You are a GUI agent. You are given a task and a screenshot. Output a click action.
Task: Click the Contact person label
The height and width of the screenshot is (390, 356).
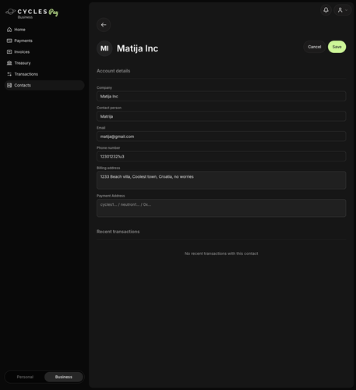[x=109, y=108]
